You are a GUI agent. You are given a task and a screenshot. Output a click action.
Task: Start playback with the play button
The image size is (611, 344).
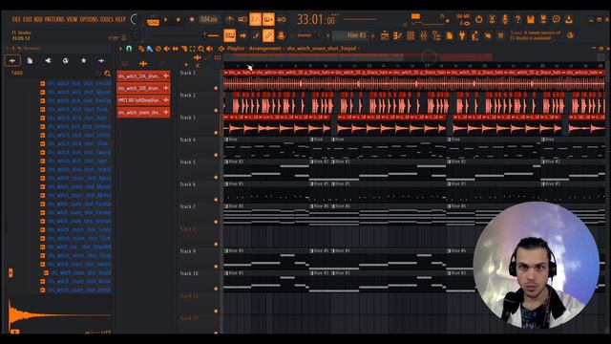pos(165,19)
